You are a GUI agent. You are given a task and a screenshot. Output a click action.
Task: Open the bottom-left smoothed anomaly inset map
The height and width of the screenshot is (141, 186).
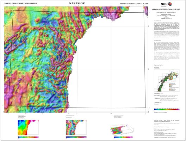[x=28, y=128]
